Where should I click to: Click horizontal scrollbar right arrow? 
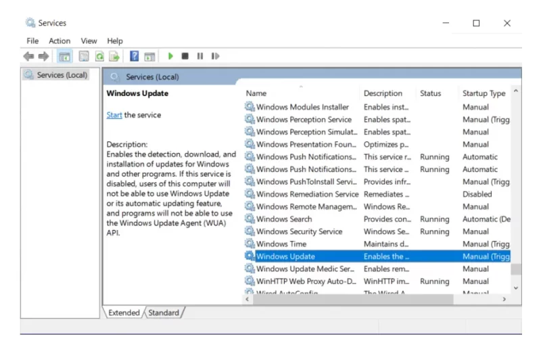point(504,299)
